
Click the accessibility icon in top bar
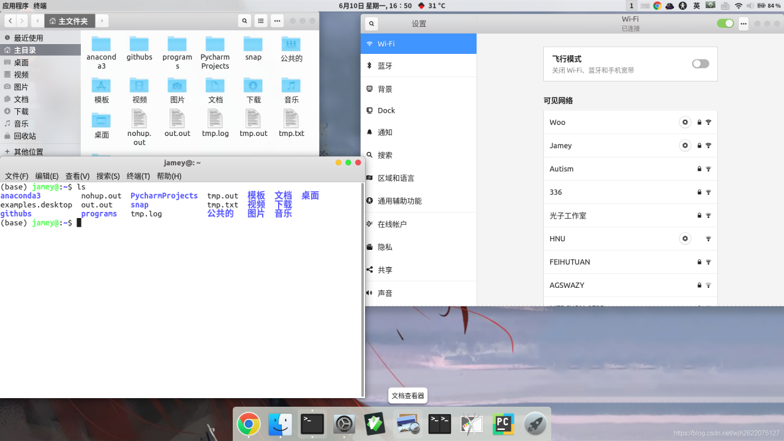[x=683, y=6]
